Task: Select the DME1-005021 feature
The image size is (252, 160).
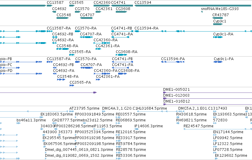Action: 208,93
